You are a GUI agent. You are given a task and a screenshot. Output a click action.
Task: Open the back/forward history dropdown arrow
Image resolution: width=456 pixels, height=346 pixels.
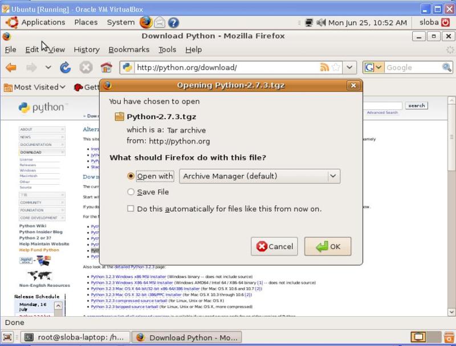pos(48,67)
